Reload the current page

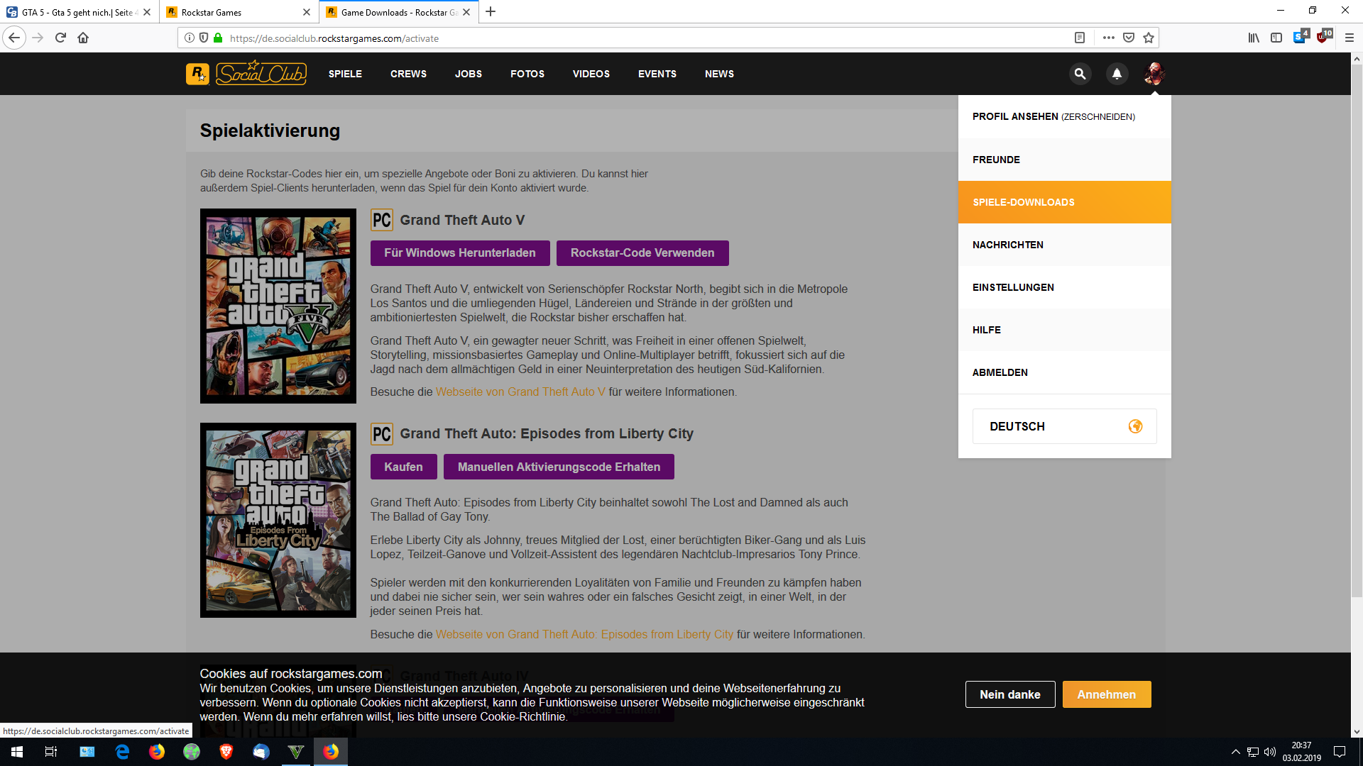tap(60, 38)
